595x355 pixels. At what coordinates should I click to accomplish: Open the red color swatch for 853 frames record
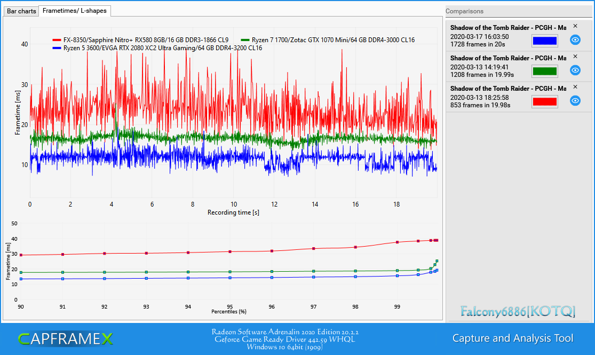pyautogui.click(x=544, y=101)
